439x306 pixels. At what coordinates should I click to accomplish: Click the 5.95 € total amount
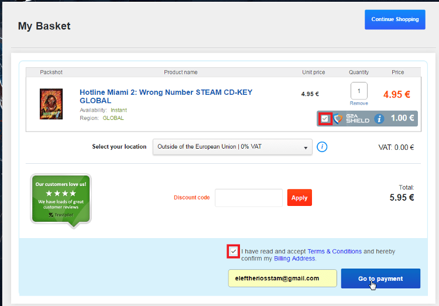[402, 198]
